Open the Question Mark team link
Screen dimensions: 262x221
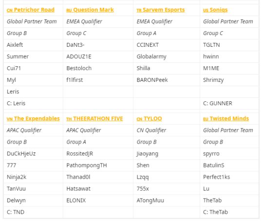click(94, 10)
